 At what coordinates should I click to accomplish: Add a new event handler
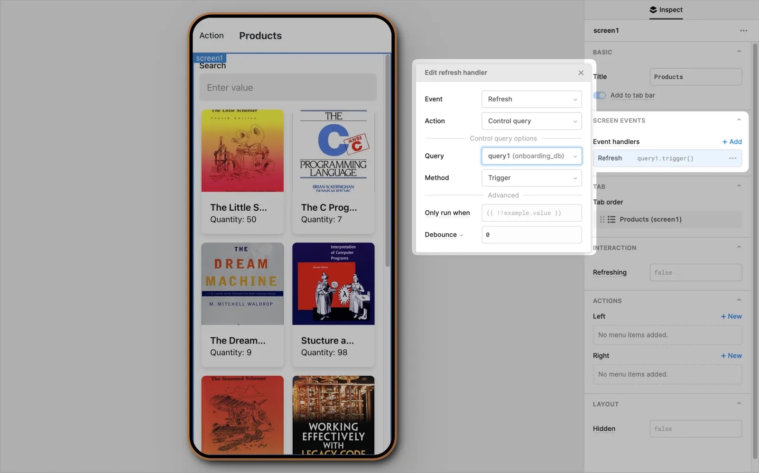click(732, 141)
